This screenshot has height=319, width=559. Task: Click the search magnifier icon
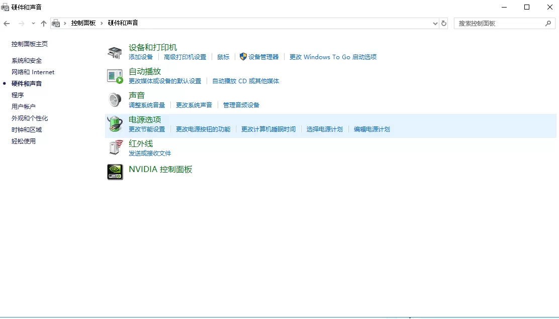(x=548, y=24)
